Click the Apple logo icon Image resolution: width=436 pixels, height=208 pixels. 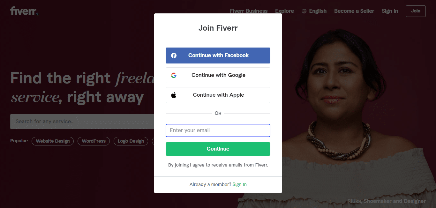(x=174, y=95)
